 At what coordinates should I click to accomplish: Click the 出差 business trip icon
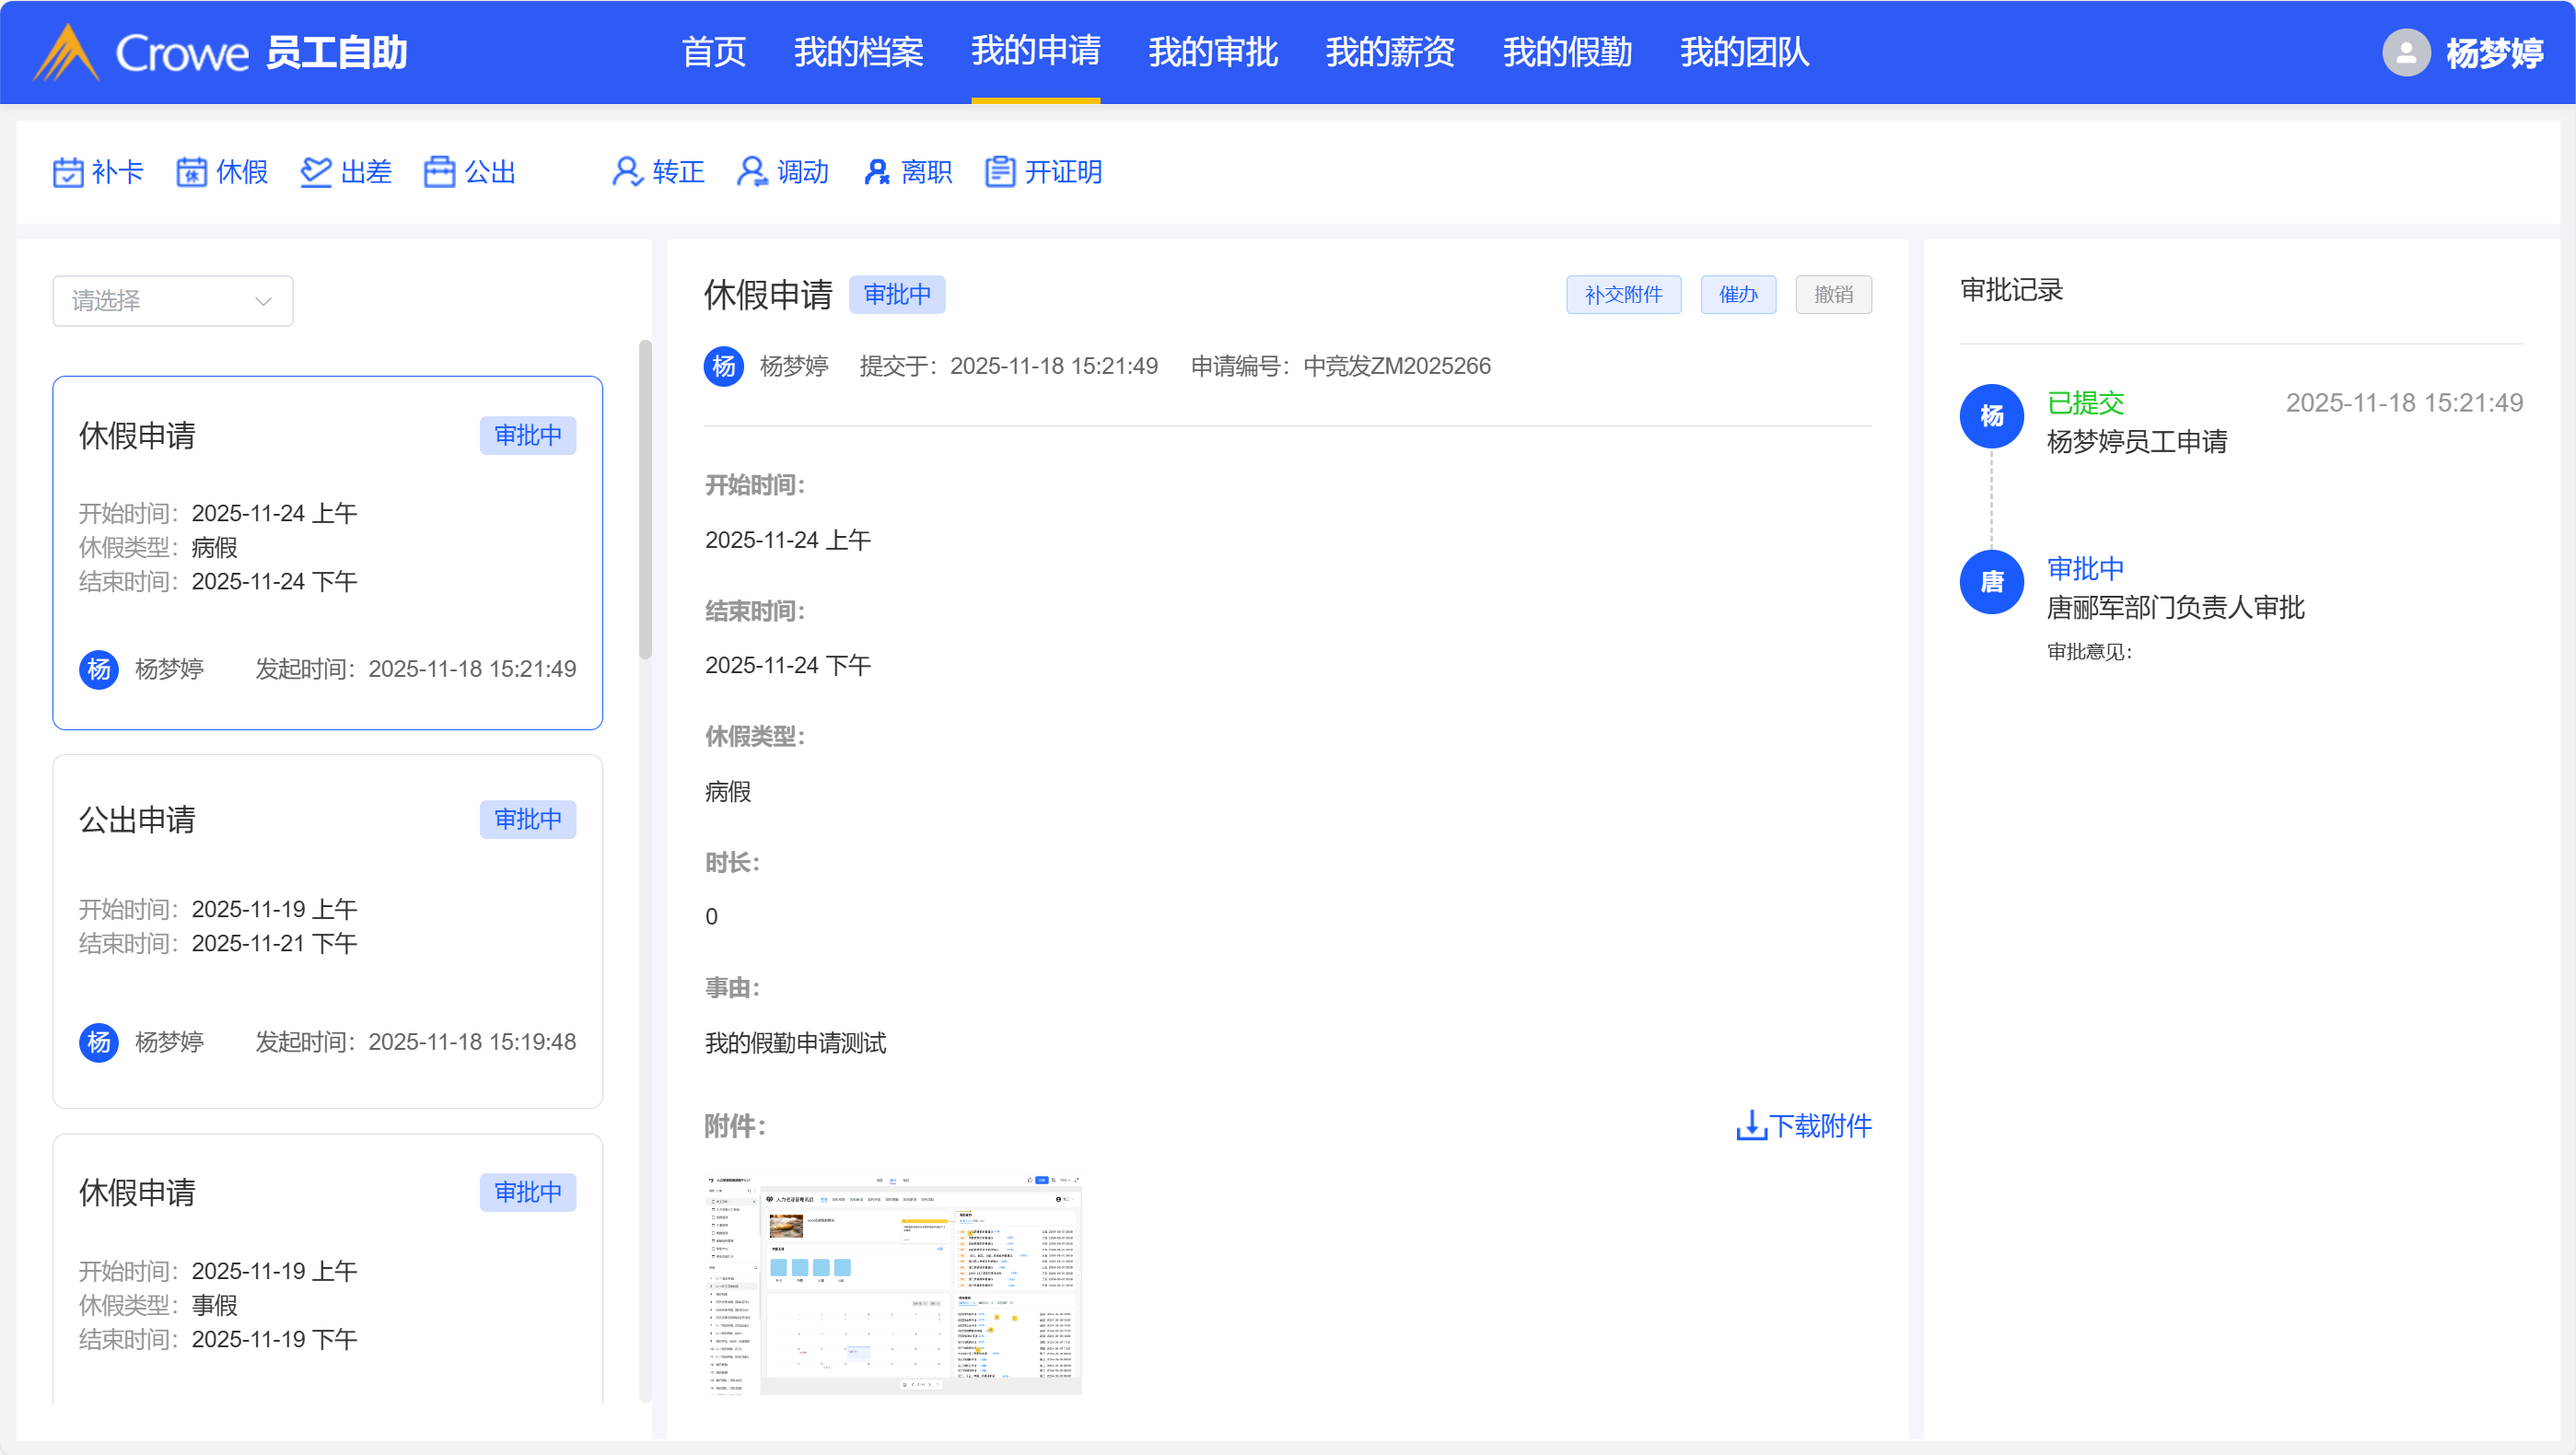tap(316, 172)
